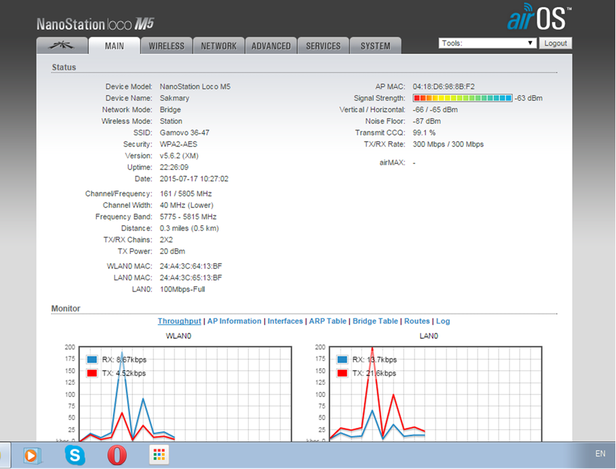616x469 pixels.
Task: Click the channel width value 40 MHz (Lower)
Action: click(x=187, y=205)
